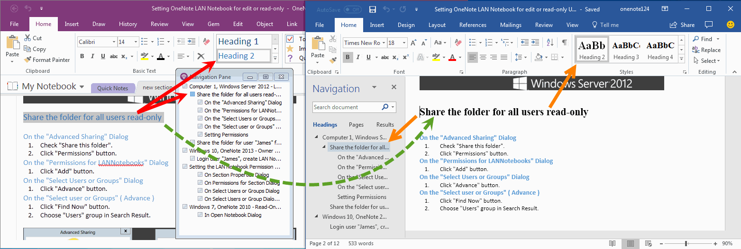Clear all formatting in OneNote
The image size is (741, 249).
(x=206, y=42)
